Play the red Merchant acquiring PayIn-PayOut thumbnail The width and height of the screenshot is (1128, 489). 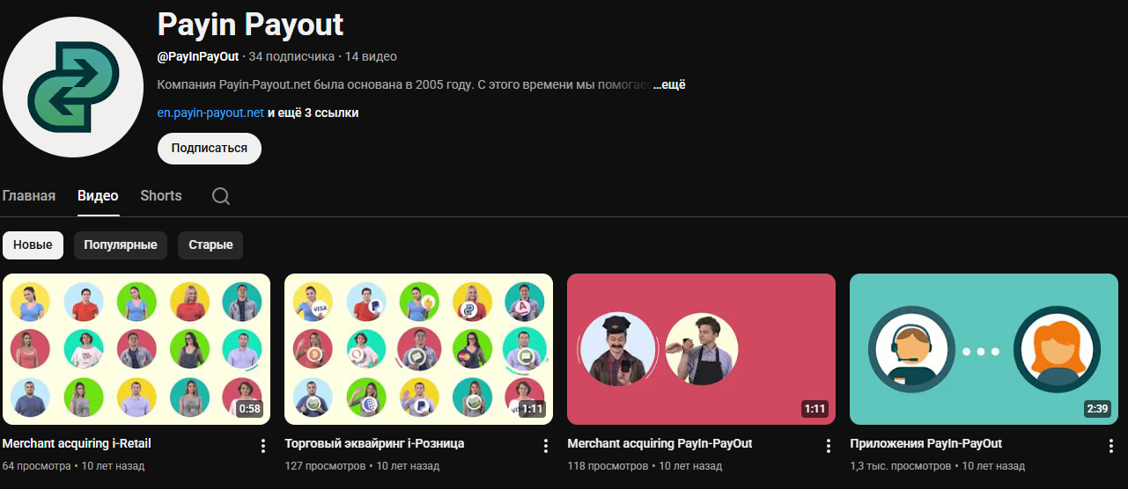tap(701, 349)
